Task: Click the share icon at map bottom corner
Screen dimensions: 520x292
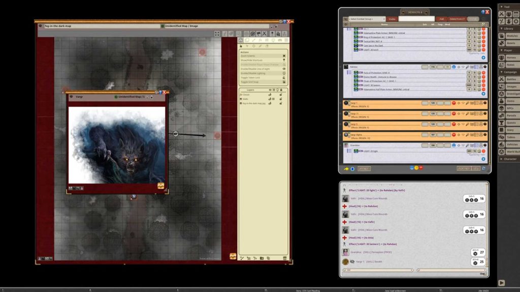Action: pyautogui.click(x=233, y=256)
